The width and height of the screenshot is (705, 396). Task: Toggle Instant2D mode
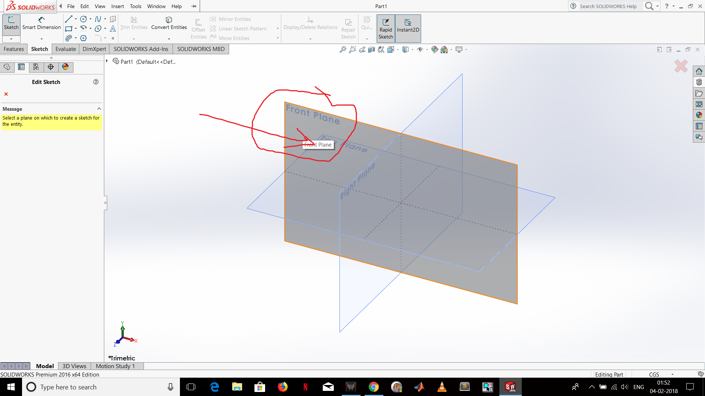(408, 28)
